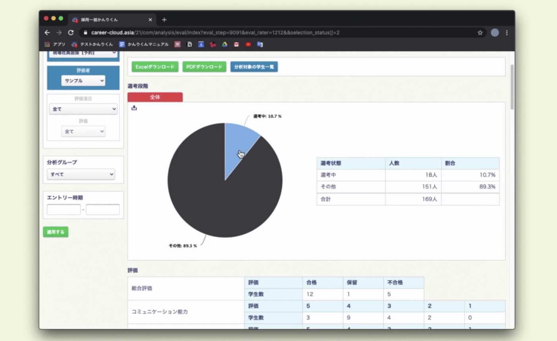The image size is (557, 341).
Task: Click the Chrome profile avatar
Action: (x=495, y=33)
